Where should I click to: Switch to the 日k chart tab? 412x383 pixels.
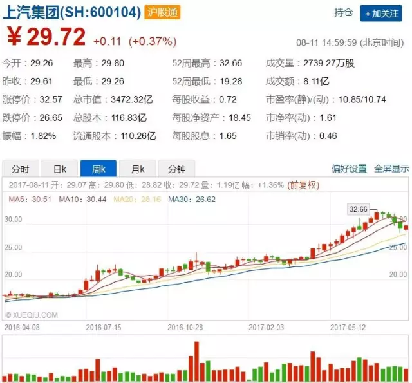click(59, 169)
